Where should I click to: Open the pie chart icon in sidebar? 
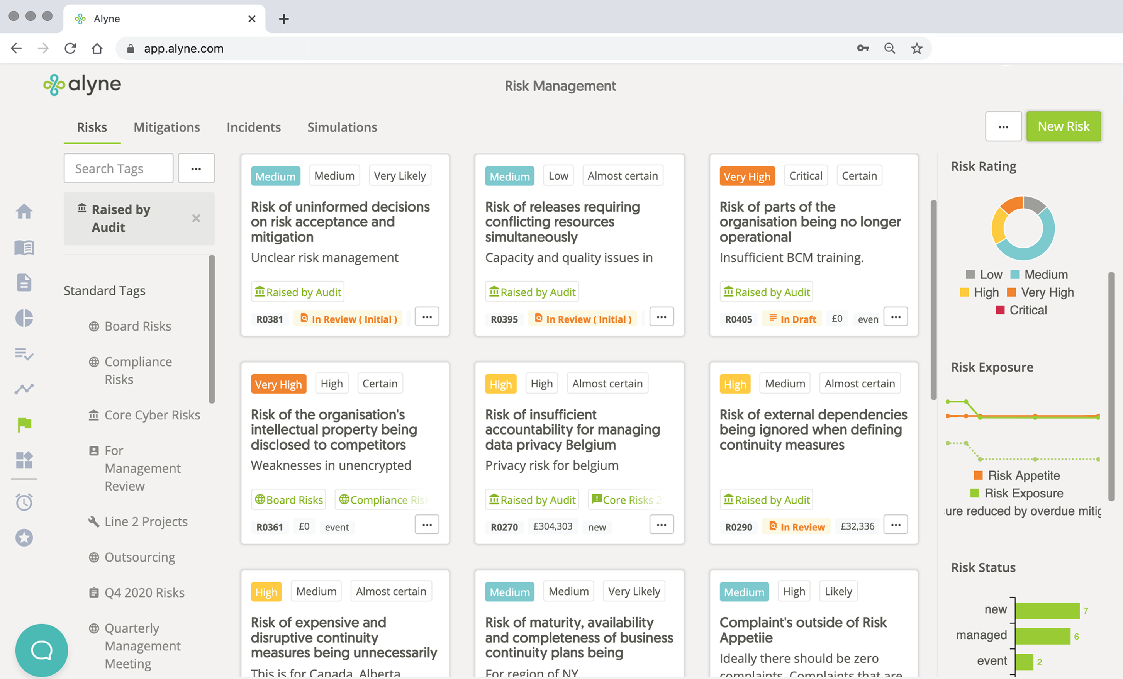[24, 318]
